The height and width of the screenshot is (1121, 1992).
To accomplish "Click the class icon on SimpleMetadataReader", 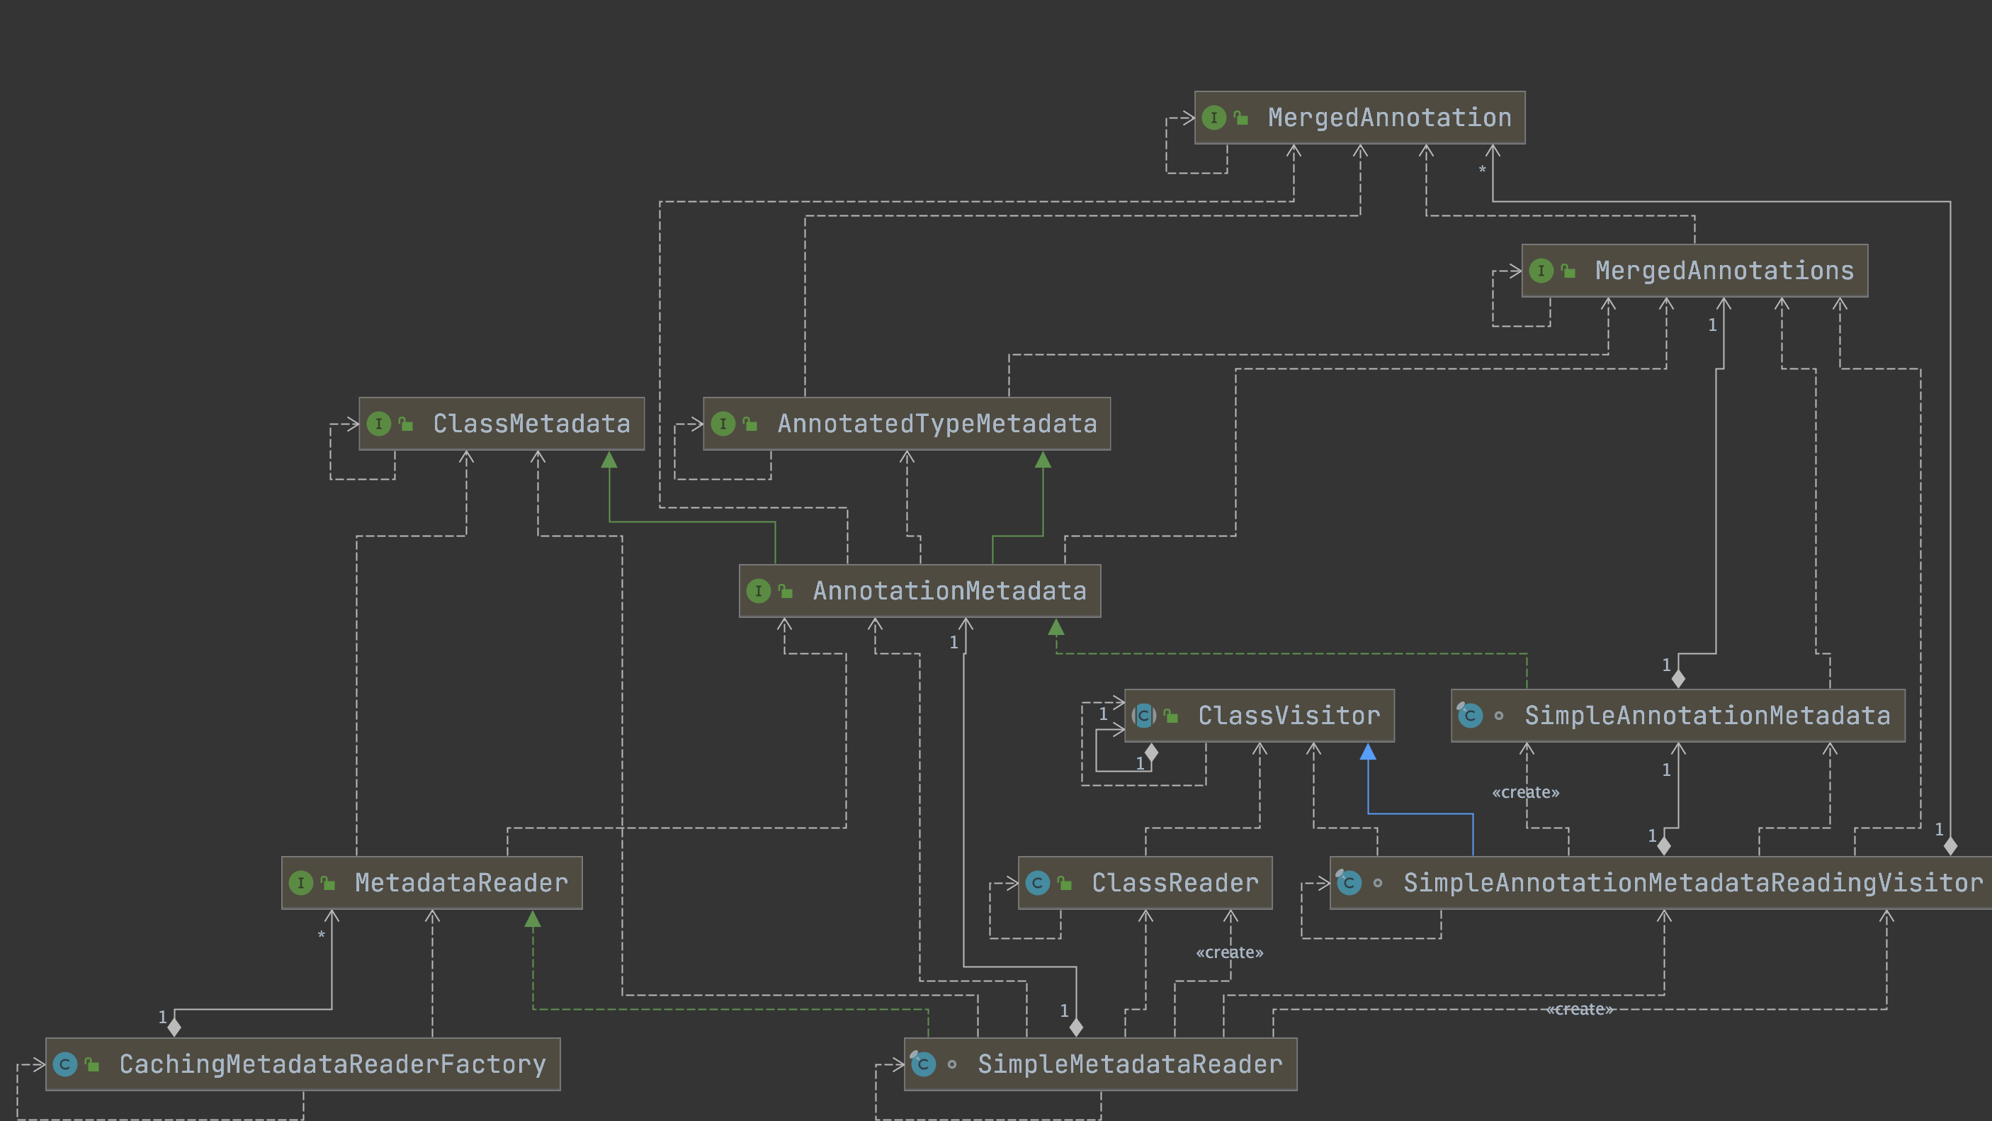I will 923,1064.
